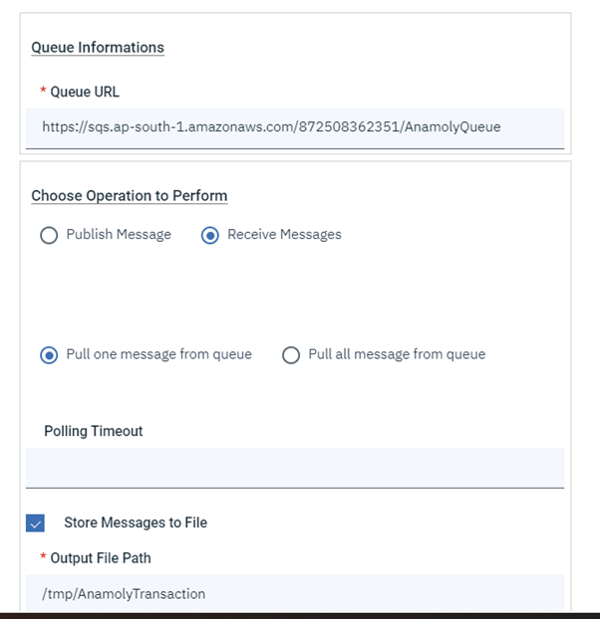Click the /tmp/AnamolyTransaction path text

click(x=124, y=593)
